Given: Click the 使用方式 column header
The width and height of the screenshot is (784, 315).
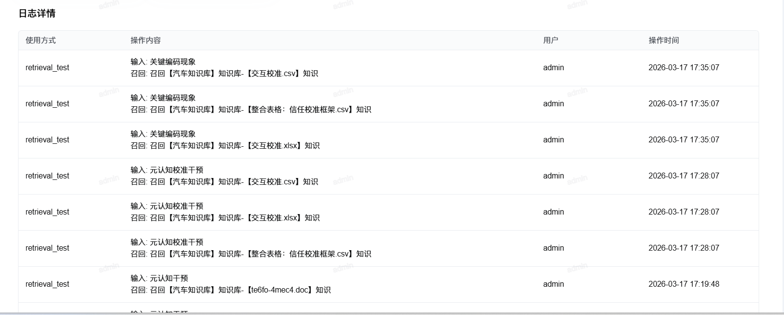Looking at the screenshot, I should (x=40, y=40).
